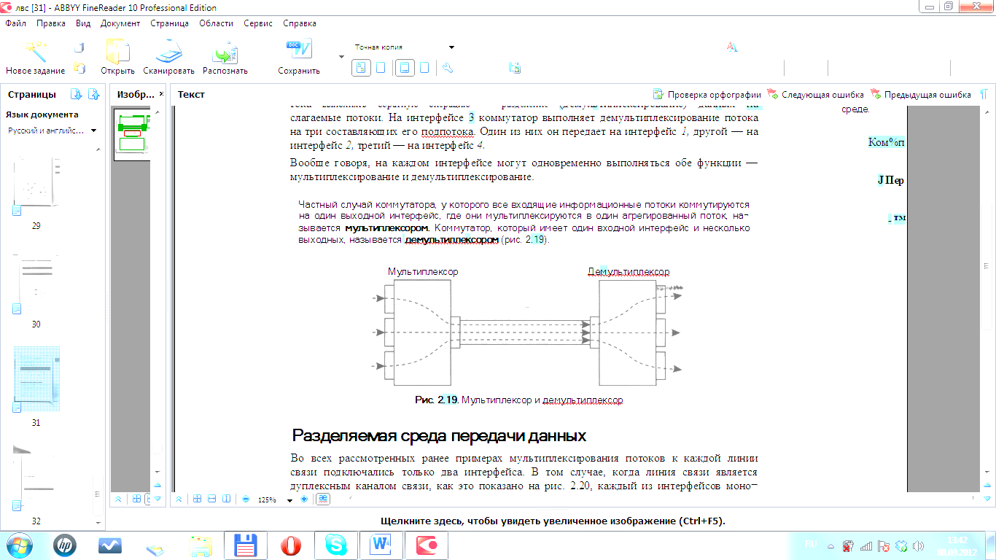Expand Text panel properties with double chevron

pyautogui.click(x=179, y=499)
